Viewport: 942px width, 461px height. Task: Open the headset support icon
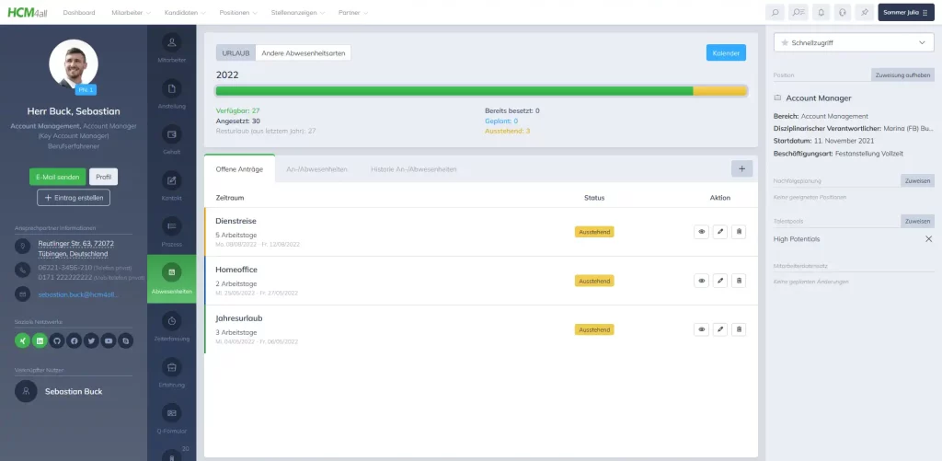(842, 13)
